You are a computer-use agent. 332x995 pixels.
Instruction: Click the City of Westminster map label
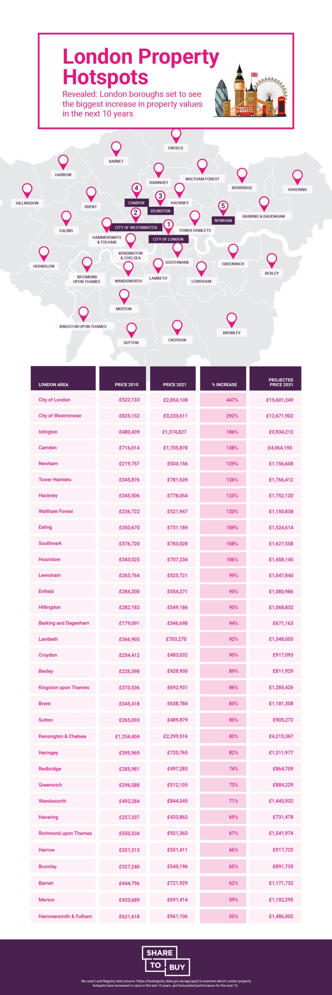coord(136,227)
